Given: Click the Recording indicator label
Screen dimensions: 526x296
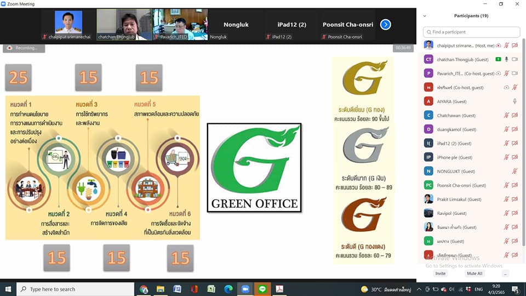Looking at the screenshot, I should (x=24, y=48).
